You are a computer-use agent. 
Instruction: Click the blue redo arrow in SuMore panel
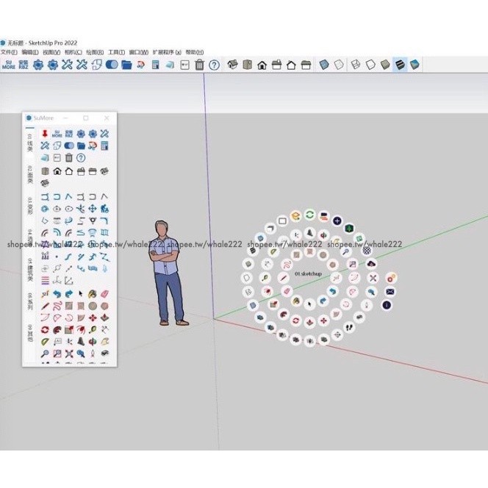pos(69,294)
